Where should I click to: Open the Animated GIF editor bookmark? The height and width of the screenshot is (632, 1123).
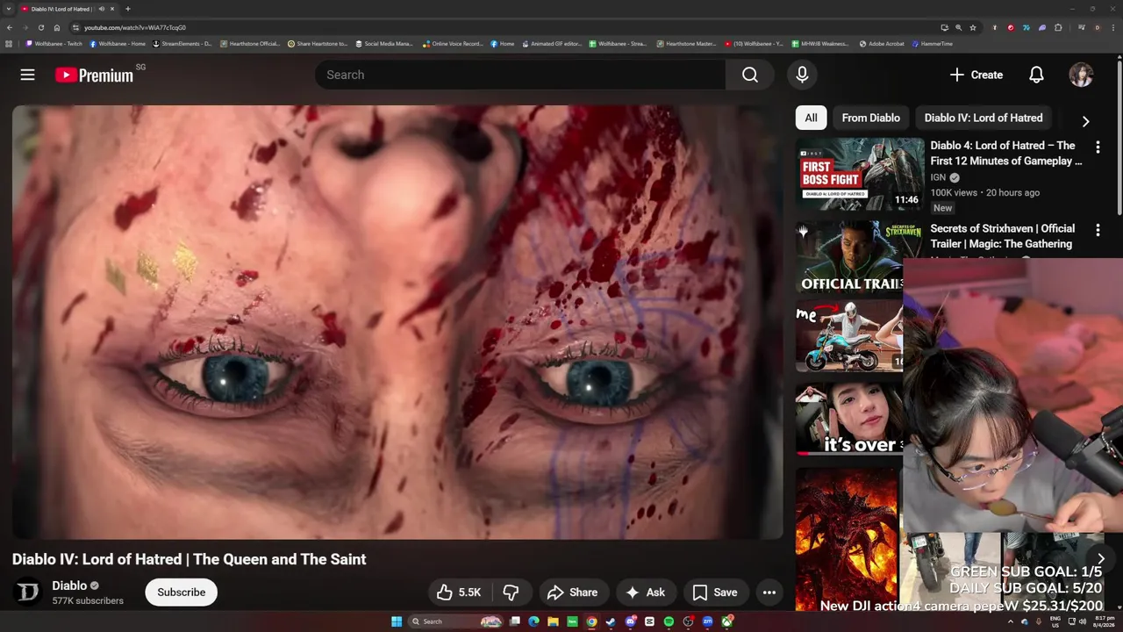(552, 43)
